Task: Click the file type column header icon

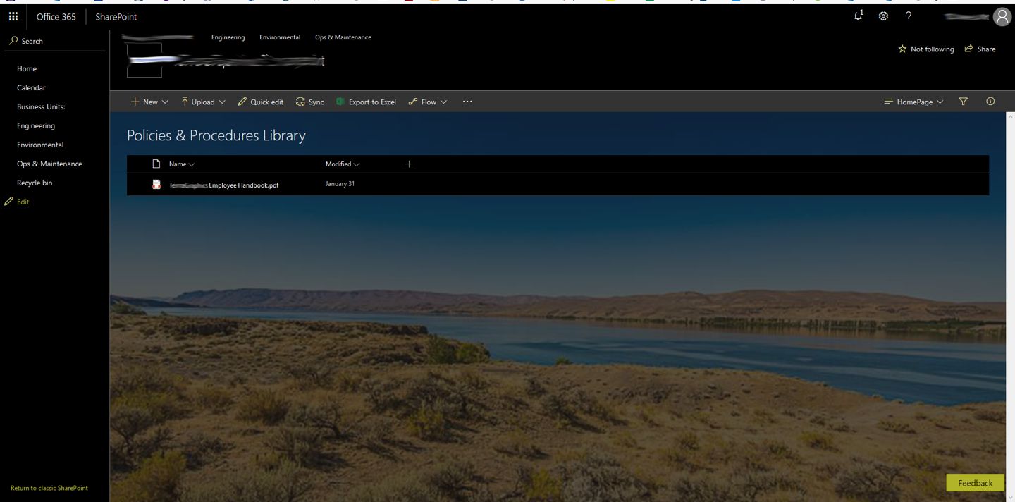Action: click(156, 164)
